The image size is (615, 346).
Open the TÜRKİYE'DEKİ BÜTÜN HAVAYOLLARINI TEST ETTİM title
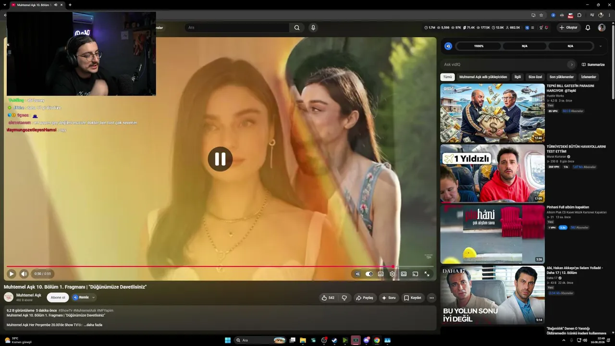coord(576,149)
